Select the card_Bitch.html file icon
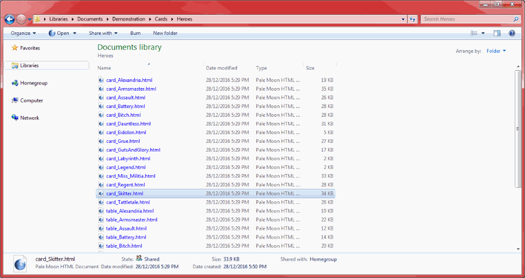Viewport: 525px width, 278px height. 101,115
